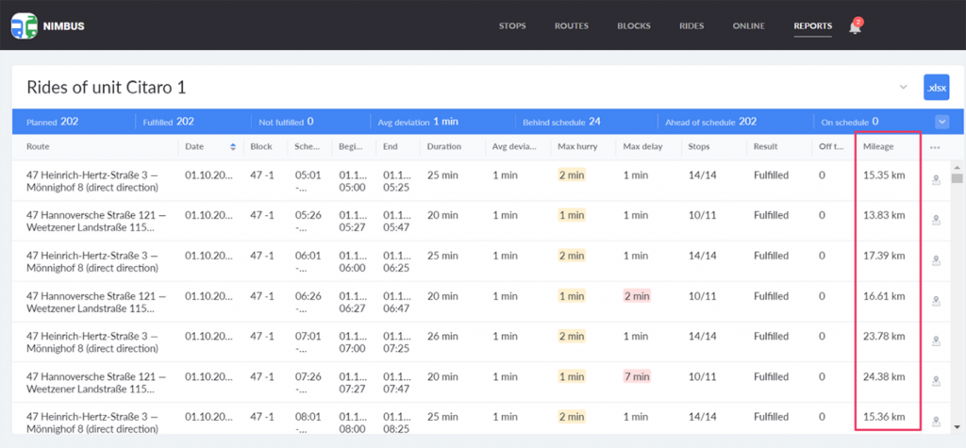
Task: Click the Mileage column header
Action: [x=878, y=147]
